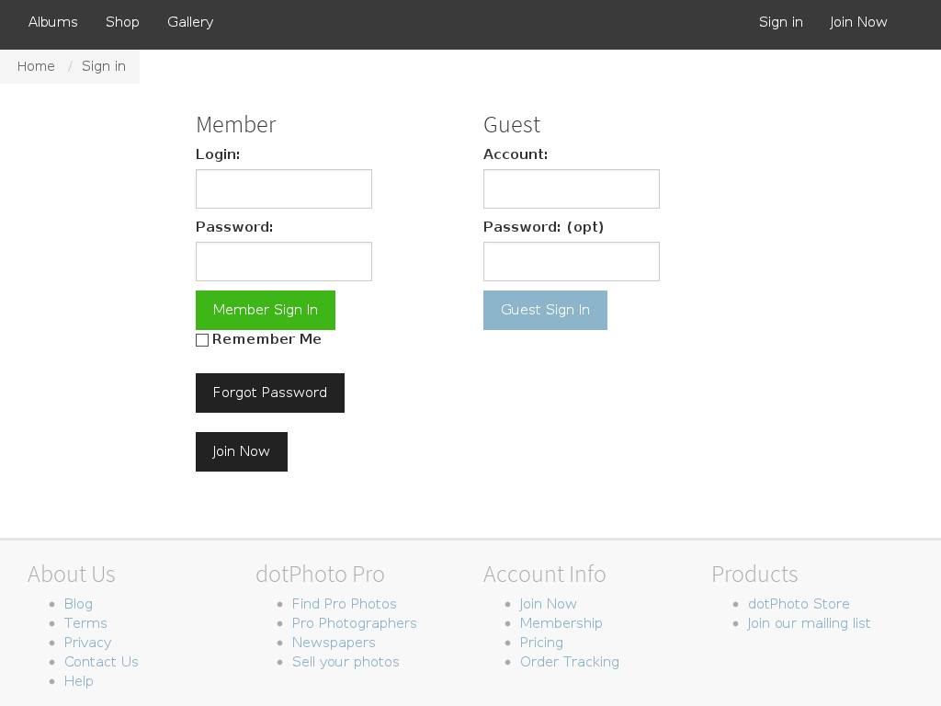This screenshot has height=706, width=941.
Task: Focus the member Login input field
Action: point(283,188)
